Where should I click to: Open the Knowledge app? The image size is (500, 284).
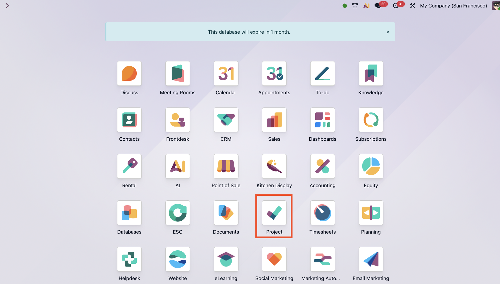pyautogui.click(x=371, y=73)
